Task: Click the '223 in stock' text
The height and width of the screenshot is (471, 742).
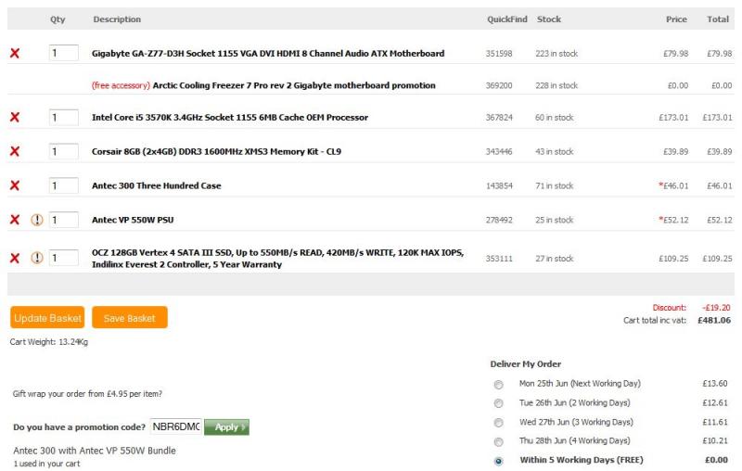Action: pos(556,54)
